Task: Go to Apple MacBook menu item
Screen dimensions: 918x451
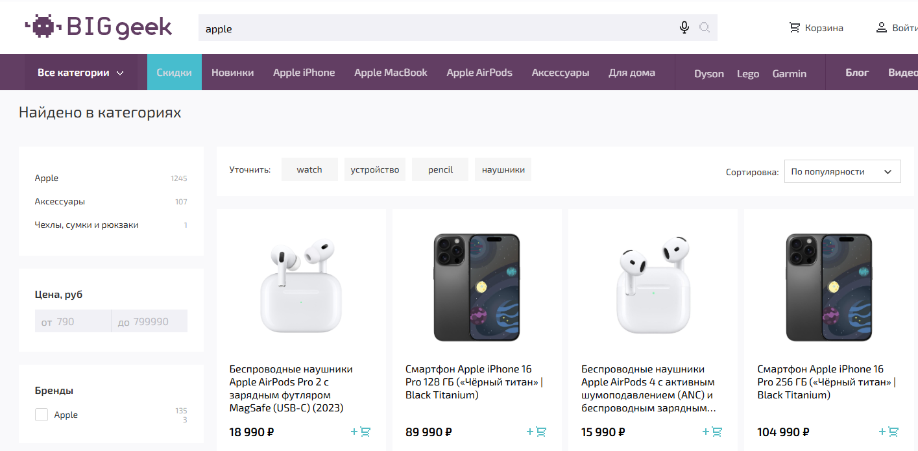Action: 391,73
